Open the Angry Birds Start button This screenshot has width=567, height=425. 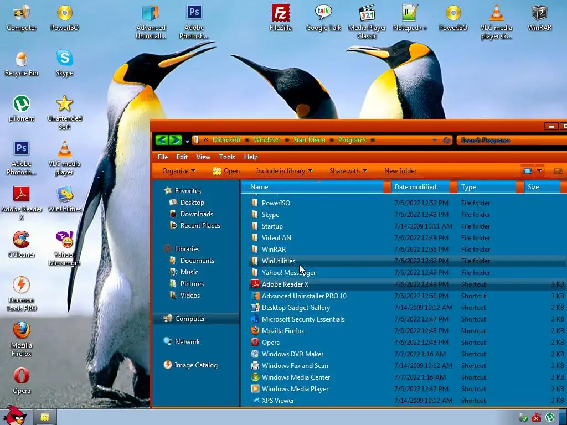(x=14, y=416)
